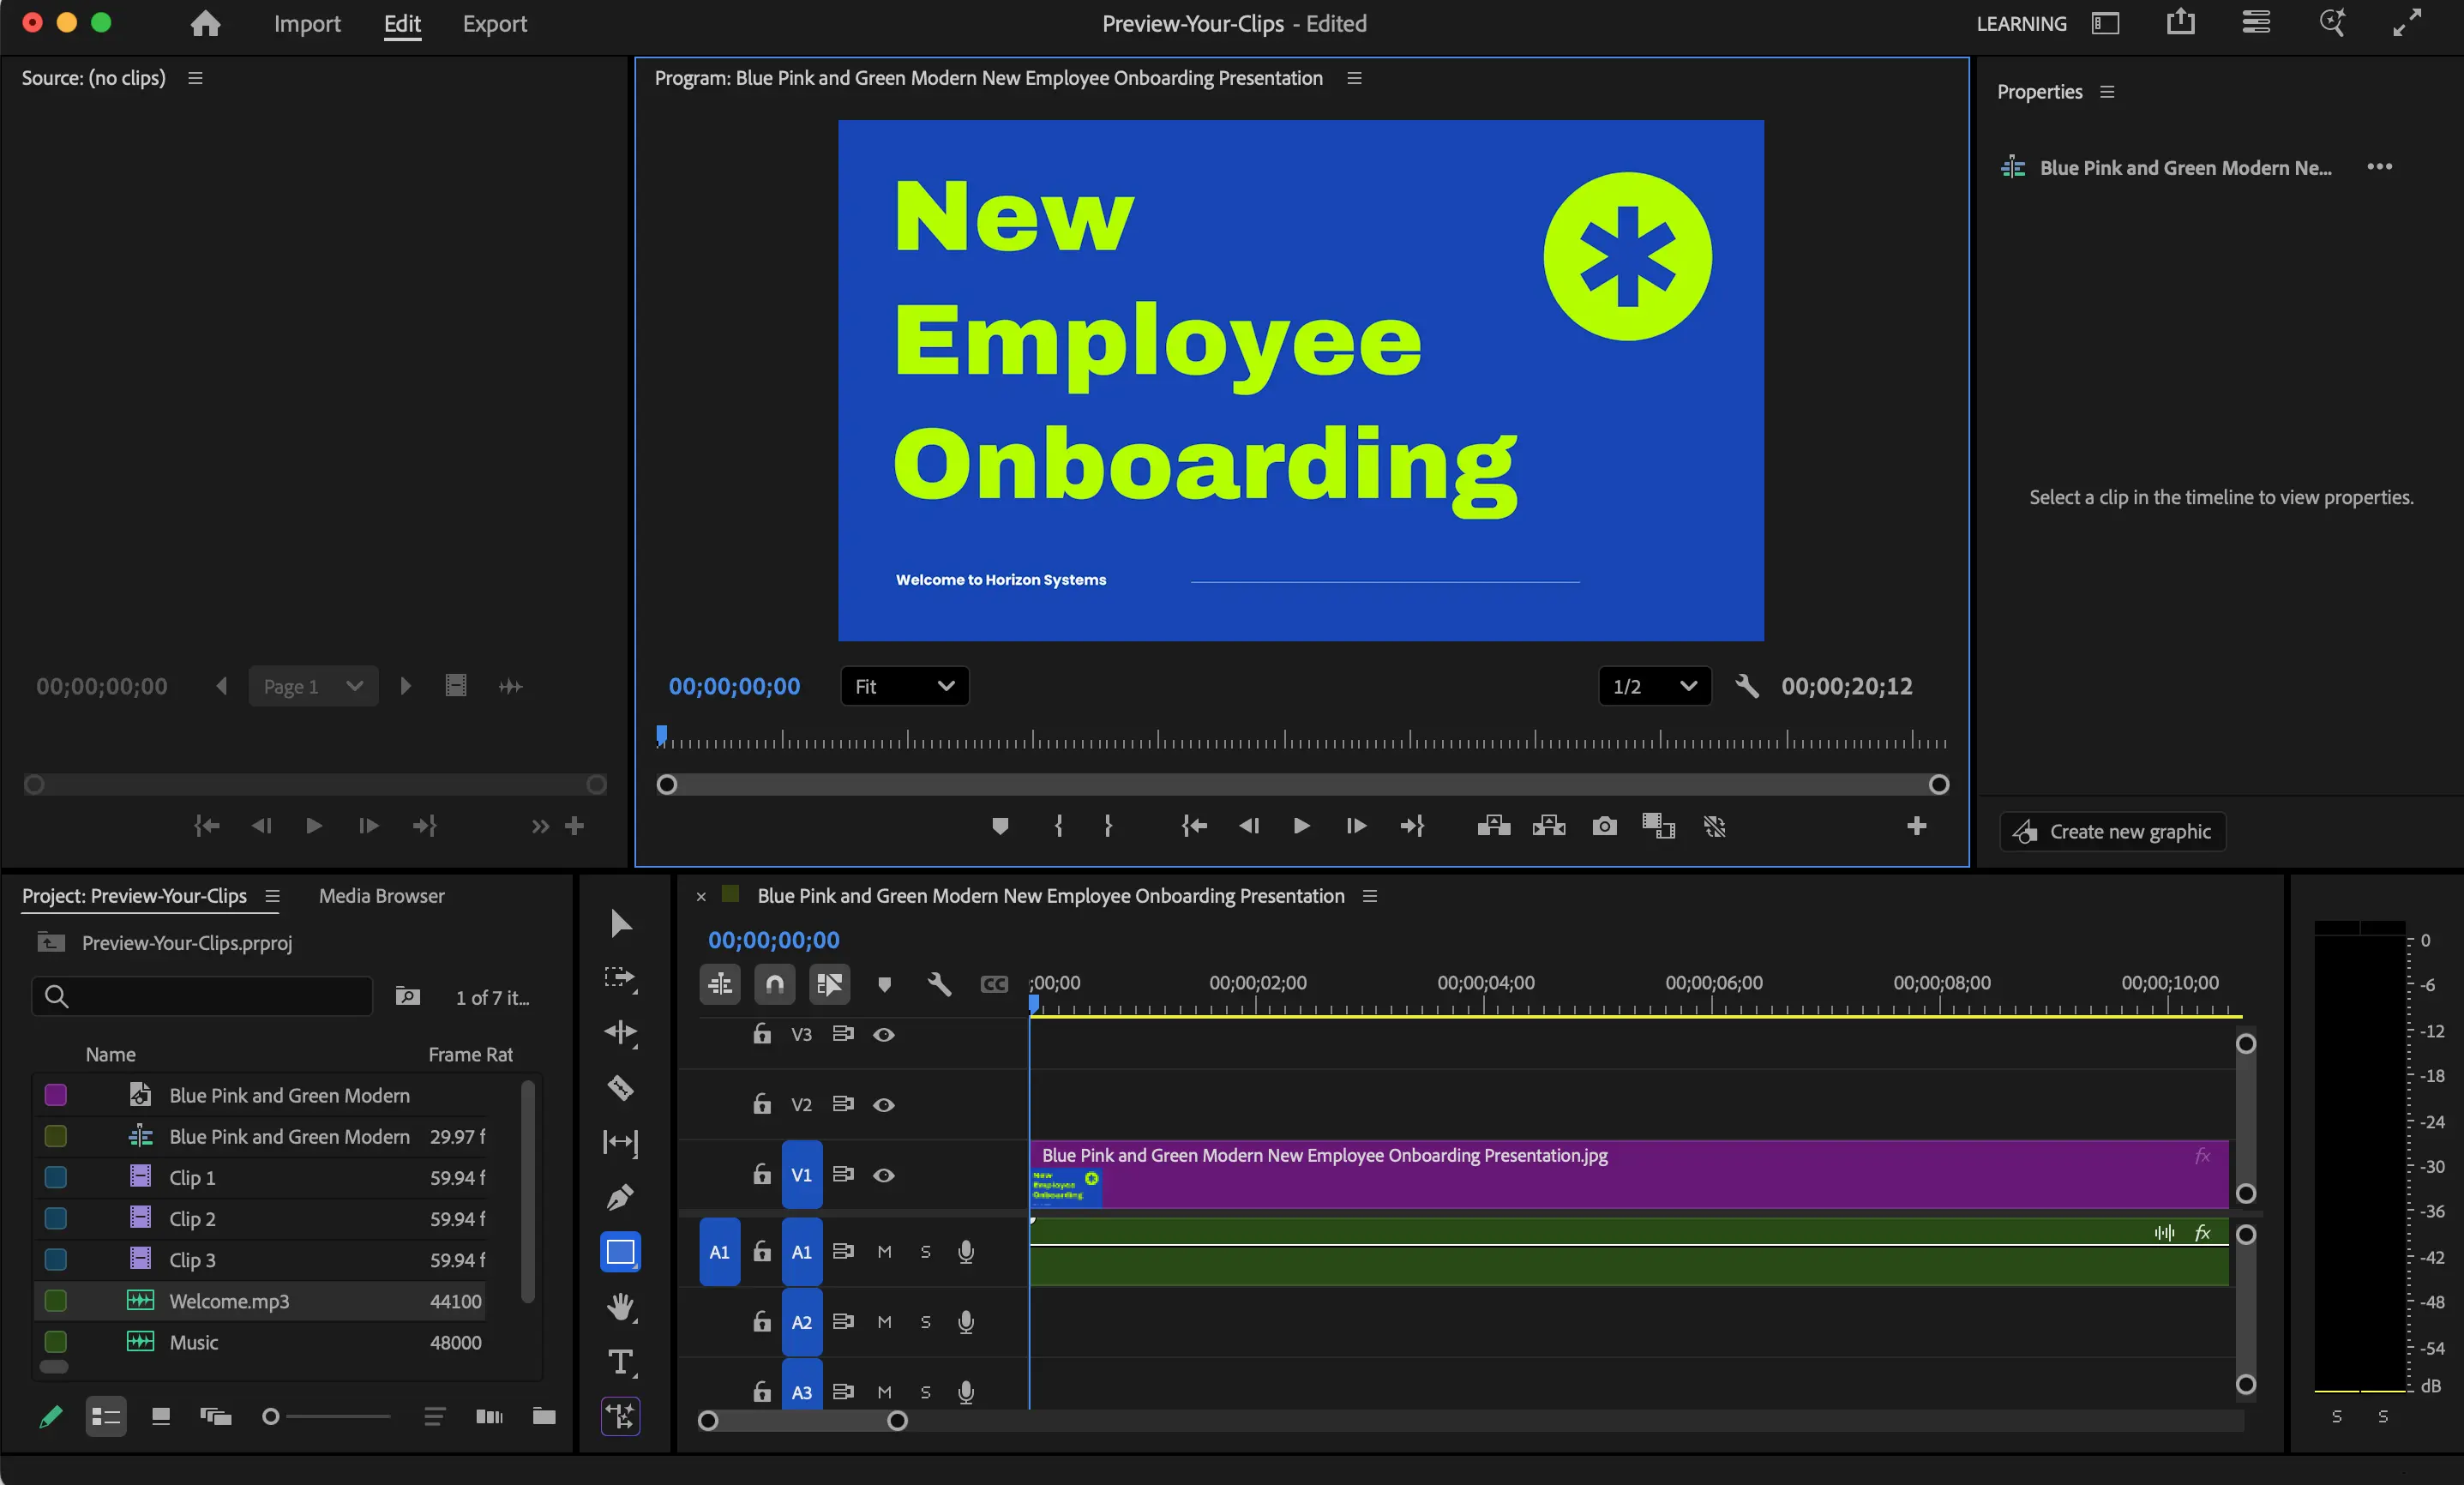Select the Track Select Forward tool

click(x=620, y=978)
